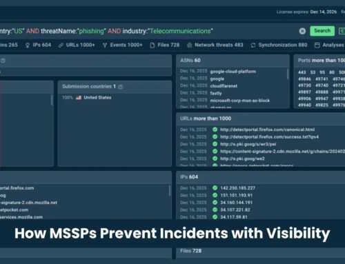Image resolution: width=345 pixels, height=264 pixels.
Task: Select IP address 34.160.144.191
Action: coord(237,203)
